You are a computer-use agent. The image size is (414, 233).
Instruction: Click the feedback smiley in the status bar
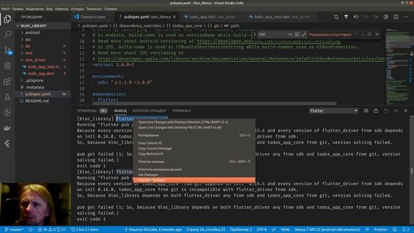pyautogui.click(x=395, y=230)
